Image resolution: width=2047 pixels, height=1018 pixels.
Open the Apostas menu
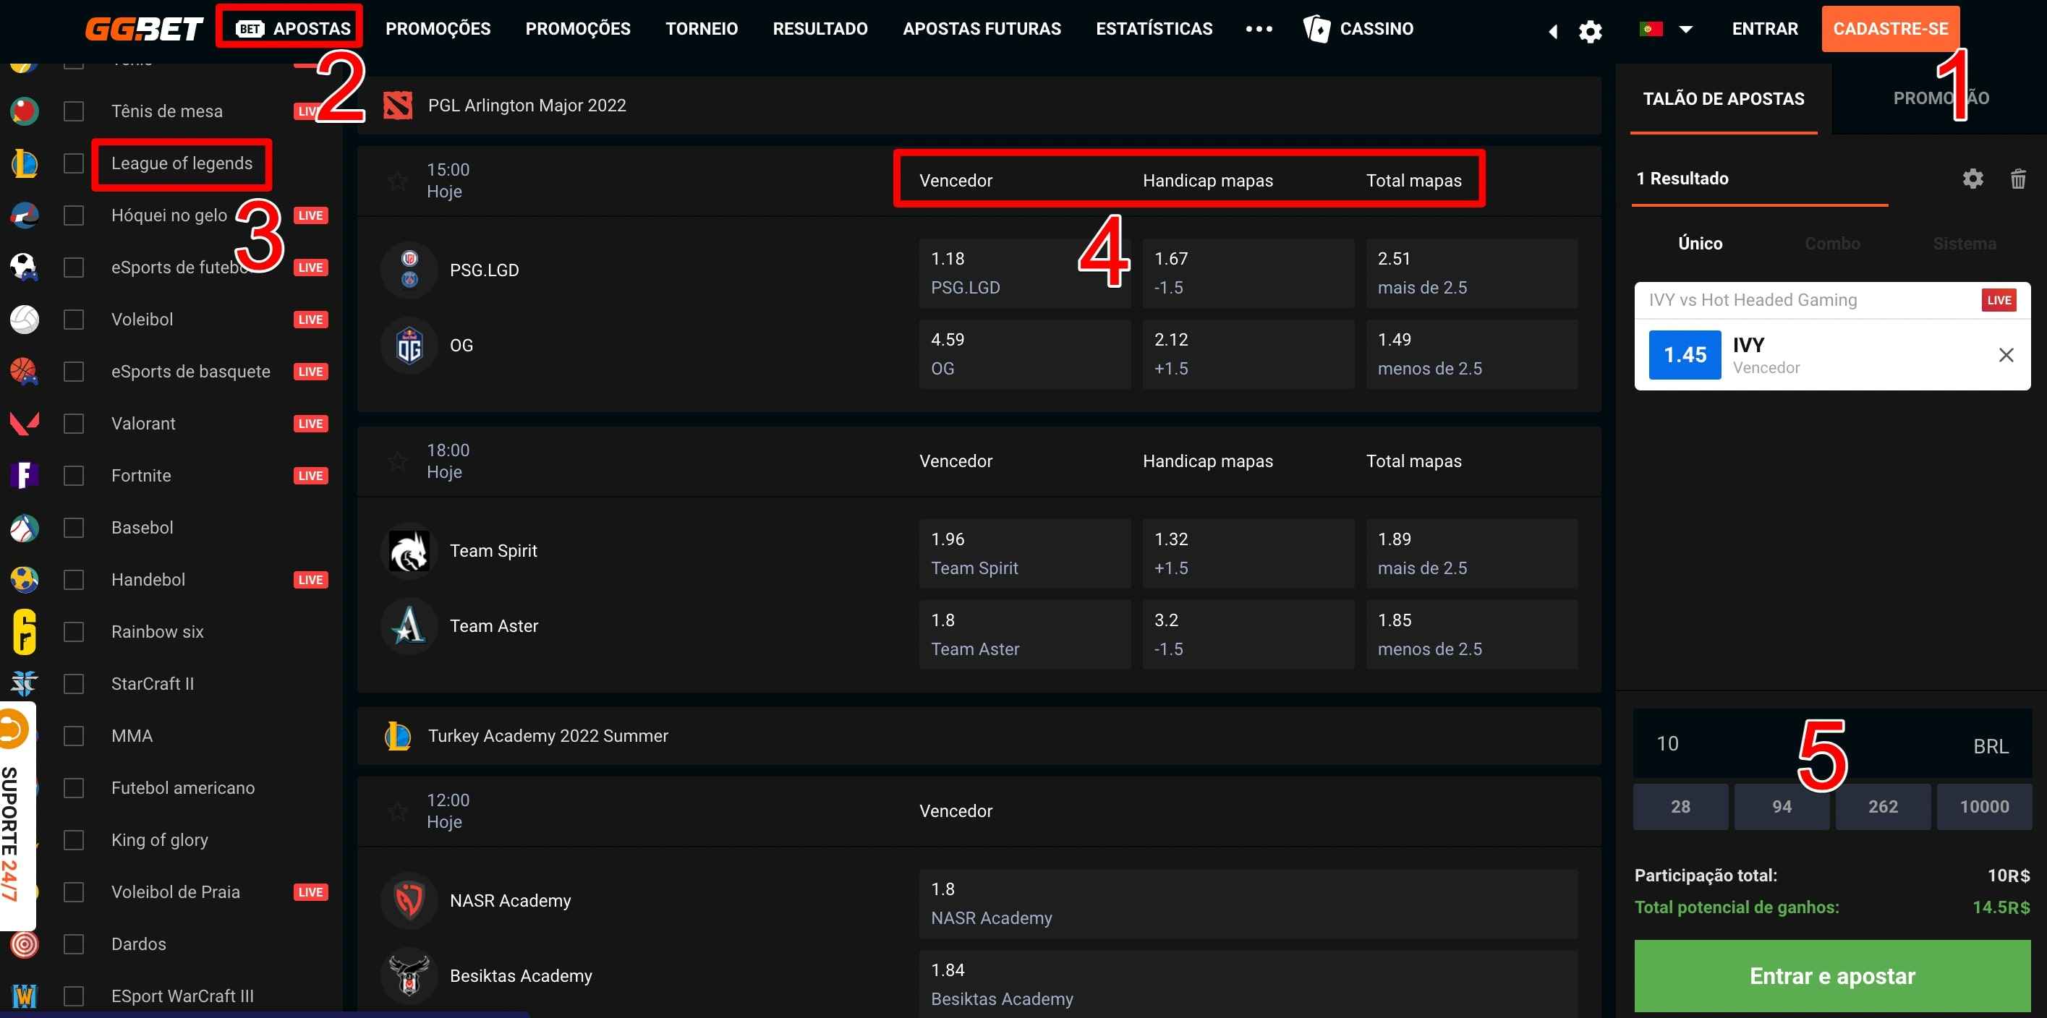pyautogui.click(x=293, y=29)
